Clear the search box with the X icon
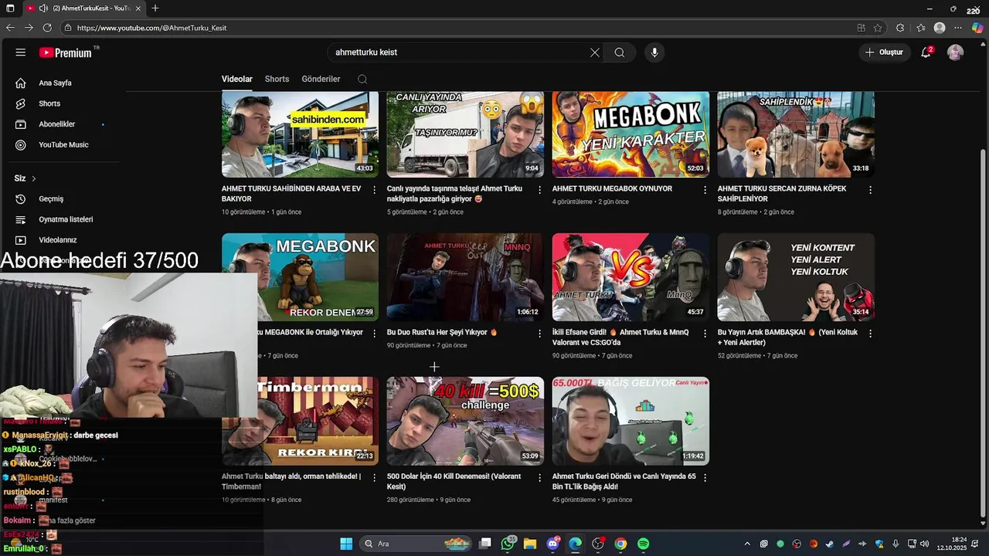Screen dimensions: 989x556 point(595,53)
